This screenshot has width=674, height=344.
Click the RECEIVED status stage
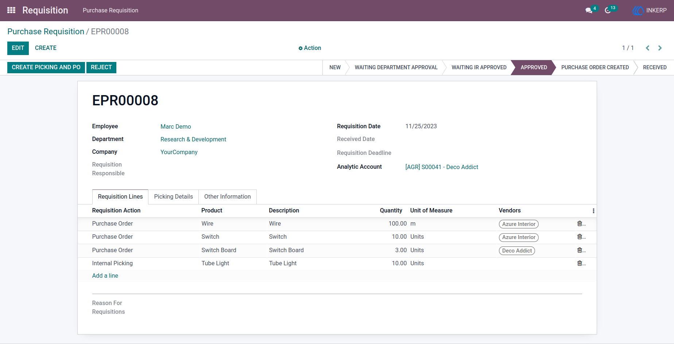tap(655, 67)
